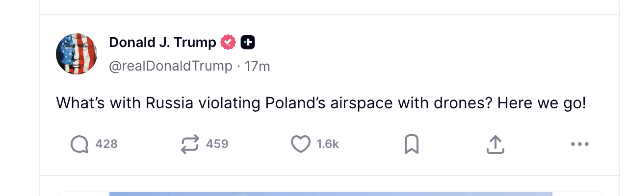Click the reply speech bubble icon
This screenshot has height=196, width=626.
pyautogui.click(x=79, y=144)
